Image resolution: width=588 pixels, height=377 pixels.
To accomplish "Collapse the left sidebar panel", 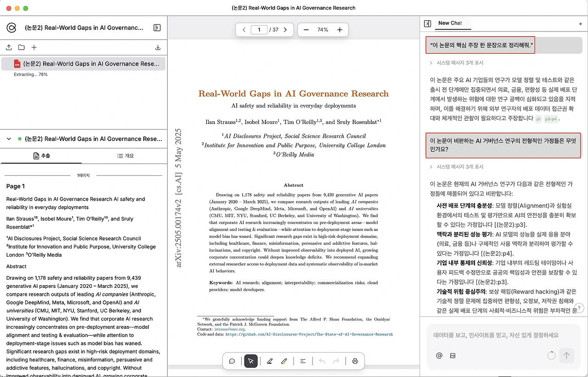I will click(x=157, y=28).
